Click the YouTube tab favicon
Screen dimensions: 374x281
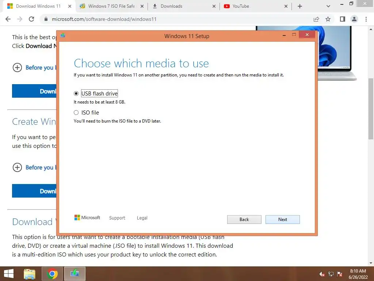click(226, 6)
